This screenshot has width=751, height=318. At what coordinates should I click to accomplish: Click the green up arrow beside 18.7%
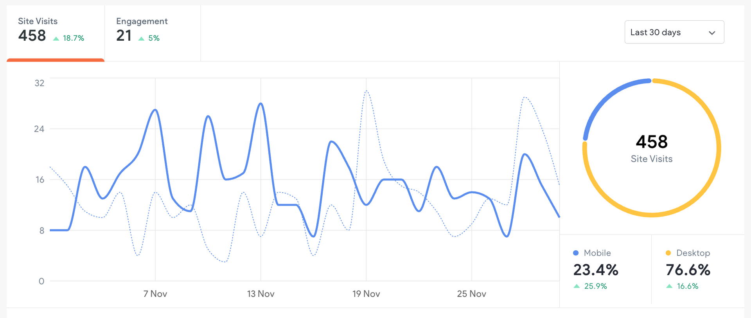pyautogui.click(x=56, y=38)
